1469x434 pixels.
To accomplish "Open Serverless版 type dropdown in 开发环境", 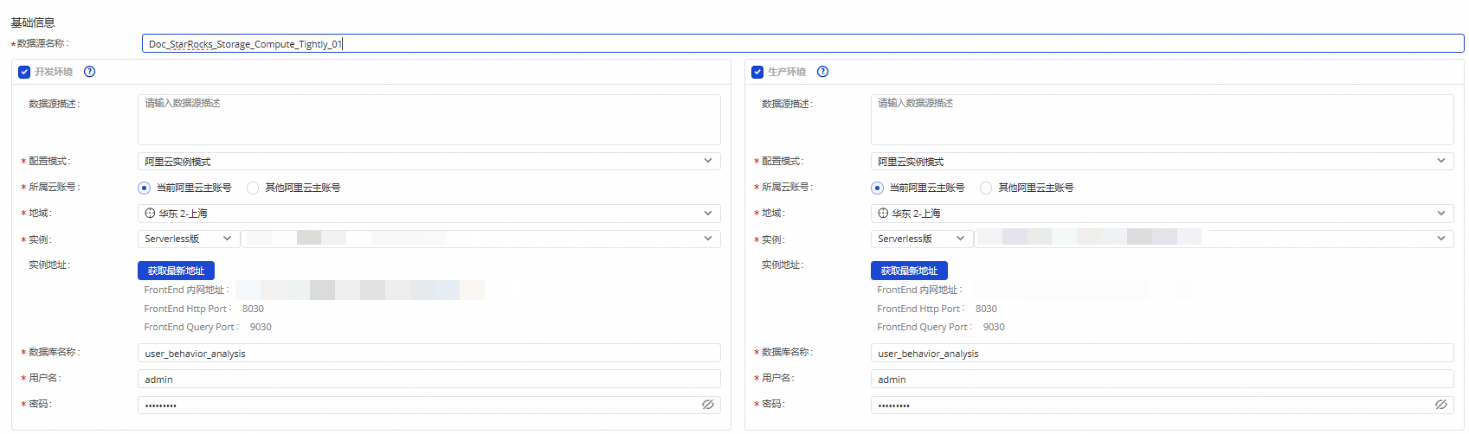I will click(x=189, y=239).
